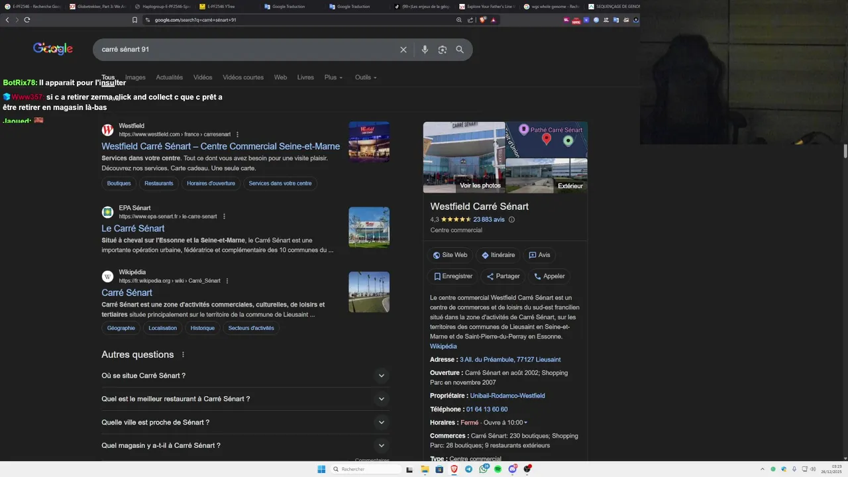Click the Google search input field
848x477 pixels.
pyautogui.click(x=245, y=50)
